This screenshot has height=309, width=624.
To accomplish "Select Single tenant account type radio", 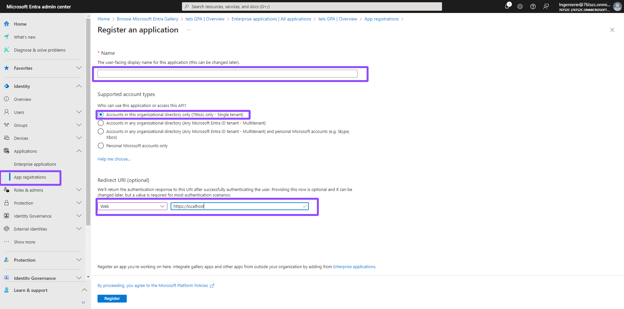I will (x=101, y=114).
